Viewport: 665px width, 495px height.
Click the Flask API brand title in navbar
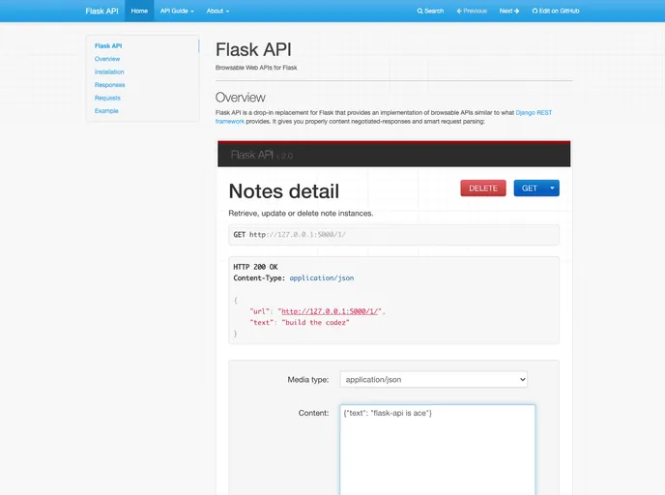coord(101,11)
